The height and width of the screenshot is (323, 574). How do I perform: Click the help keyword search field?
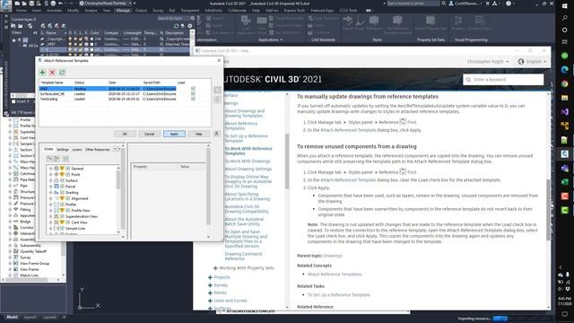point(503,80)
